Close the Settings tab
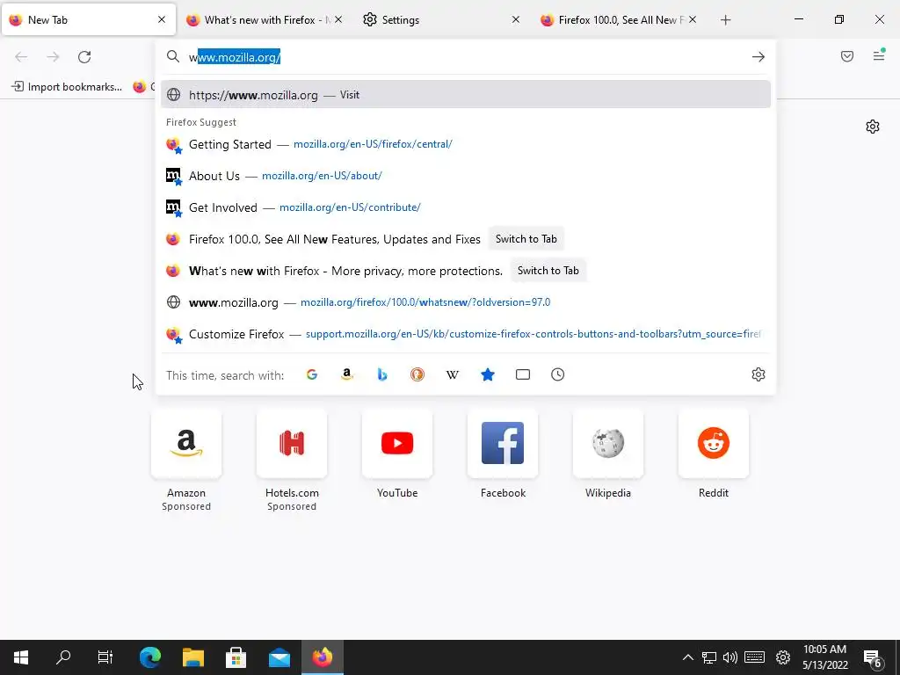 coord(515,19)
